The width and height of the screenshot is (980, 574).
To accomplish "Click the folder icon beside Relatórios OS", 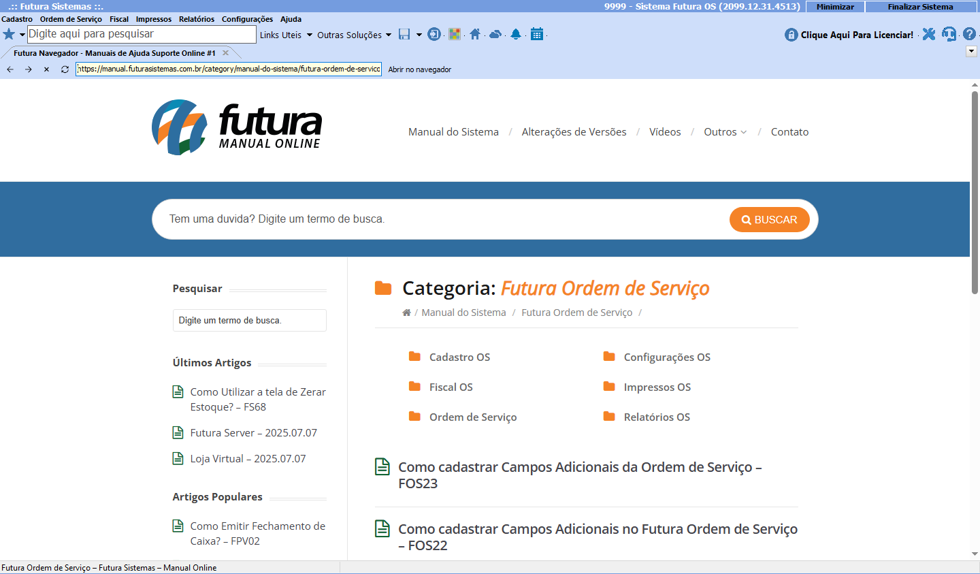I will point(609,416).
